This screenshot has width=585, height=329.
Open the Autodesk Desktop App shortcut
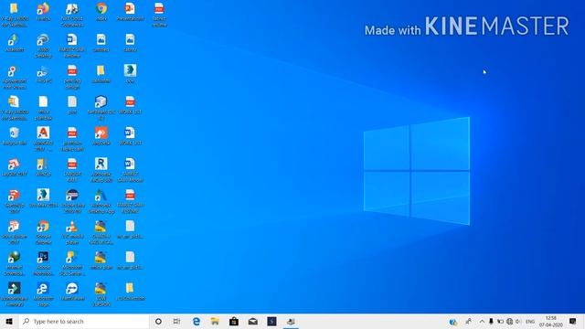click(101, 201)
